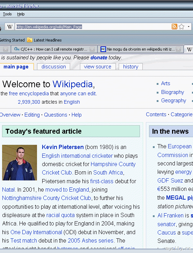The height and width of the screenshot is (253, 193).
Task: Click the MC favicon on the mycity tab
Action: [x=103, y=49]
